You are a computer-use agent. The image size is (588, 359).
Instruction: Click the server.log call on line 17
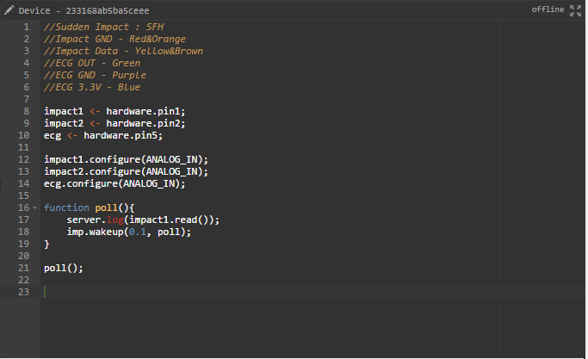click(143, 220)
